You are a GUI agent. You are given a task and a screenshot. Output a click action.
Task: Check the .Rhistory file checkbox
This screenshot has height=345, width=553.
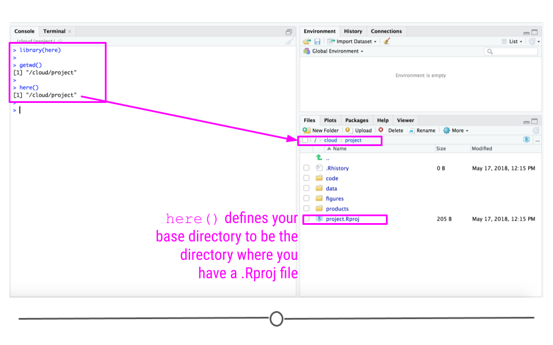tap(306, 168)
